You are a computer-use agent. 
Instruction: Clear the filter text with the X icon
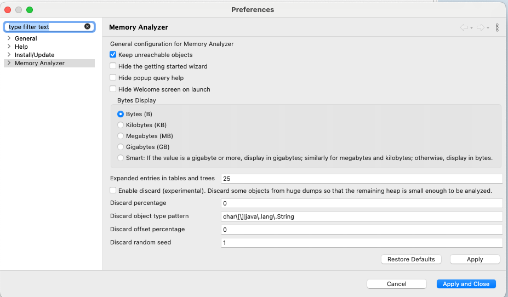[87, 26]
